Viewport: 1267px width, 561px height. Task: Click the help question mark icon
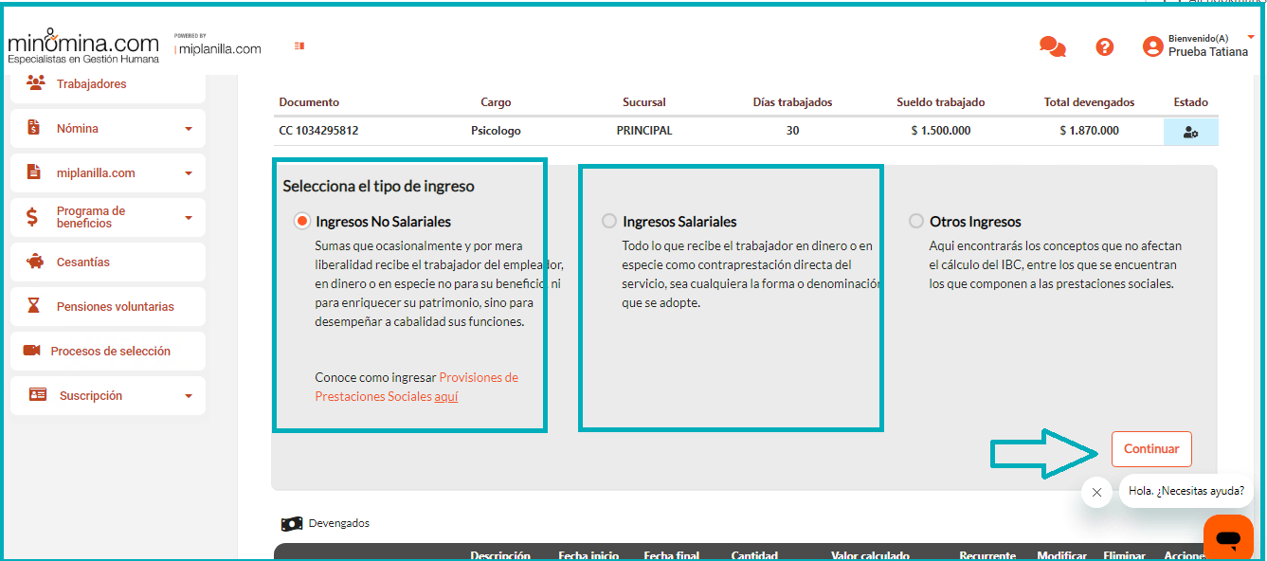1104,46
